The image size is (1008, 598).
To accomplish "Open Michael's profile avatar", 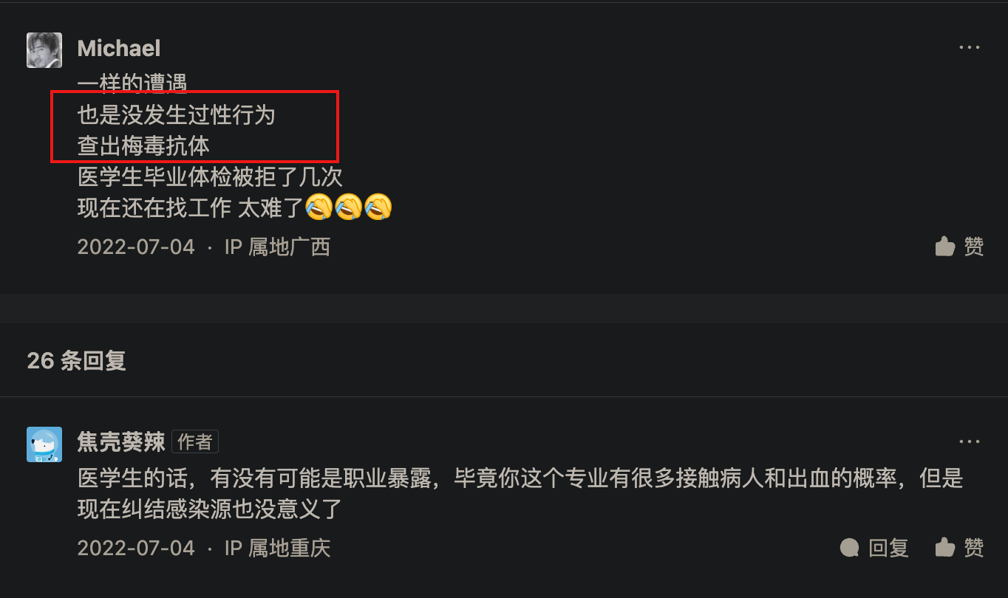I will point(44,50).
